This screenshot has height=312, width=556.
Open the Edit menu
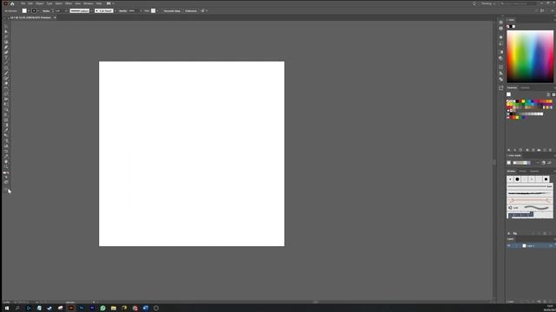point(30,3)
